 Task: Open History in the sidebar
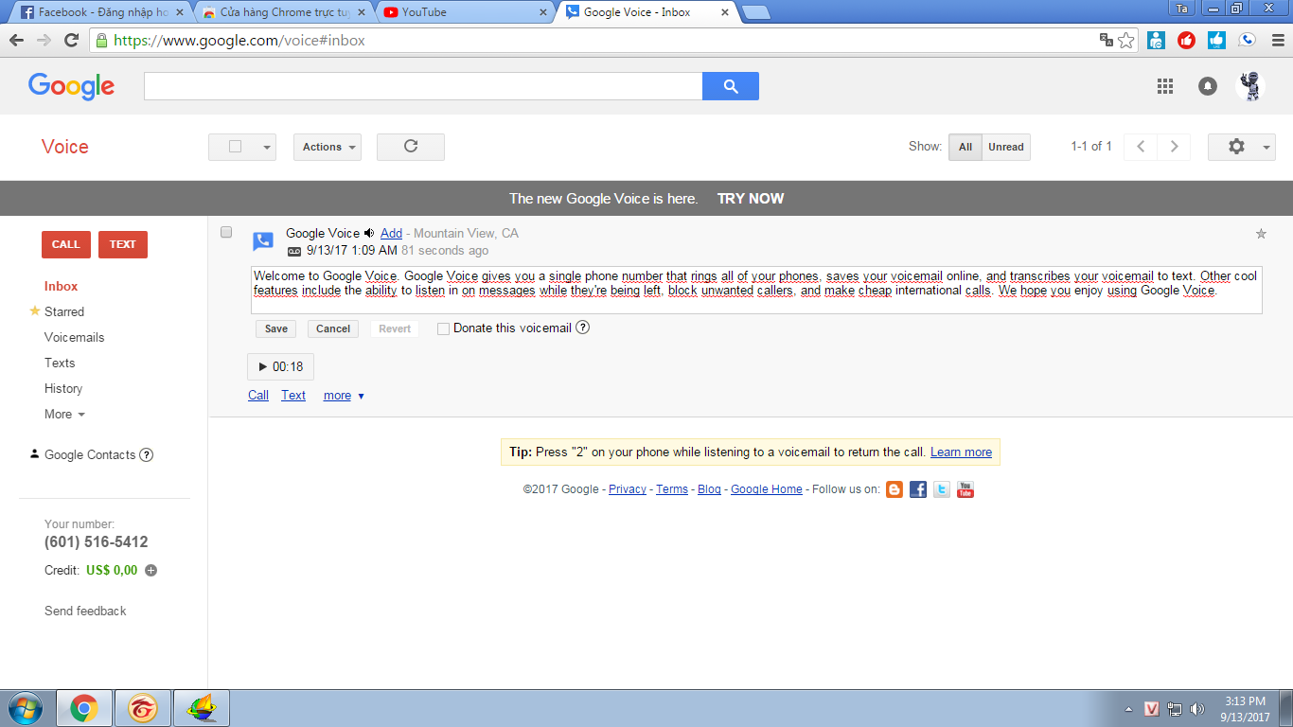[x=63, y=388]
